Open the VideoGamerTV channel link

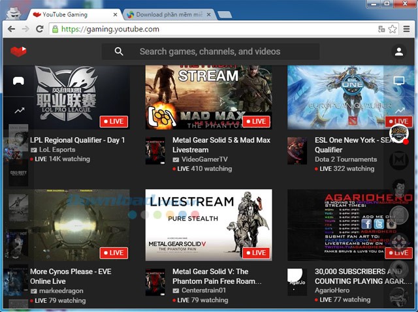204,159
